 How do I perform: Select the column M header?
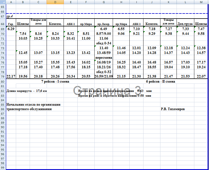pyautogui.click(x=201, y=2)
